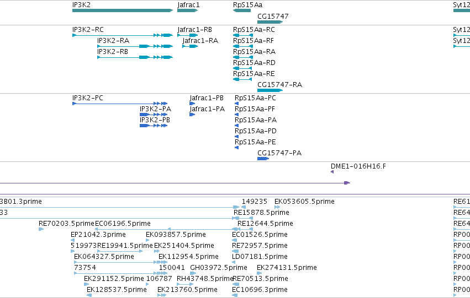Select transcript RpS15Aa-RA

click(x=243, y=57)
